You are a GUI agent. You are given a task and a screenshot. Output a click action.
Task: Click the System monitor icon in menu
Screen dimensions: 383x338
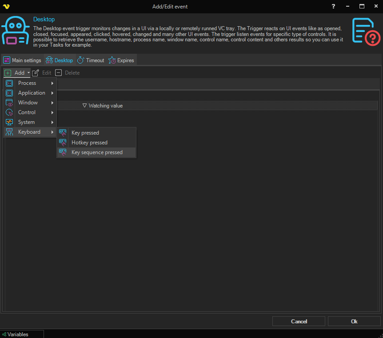[9, 122]
